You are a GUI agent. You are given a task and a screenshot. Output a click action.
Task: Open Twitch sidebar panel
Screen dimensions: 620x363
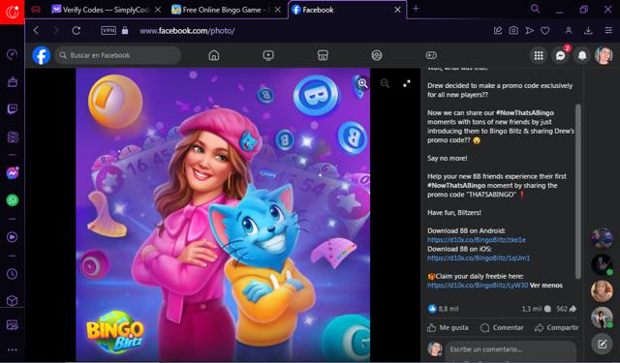pos(13,109)
